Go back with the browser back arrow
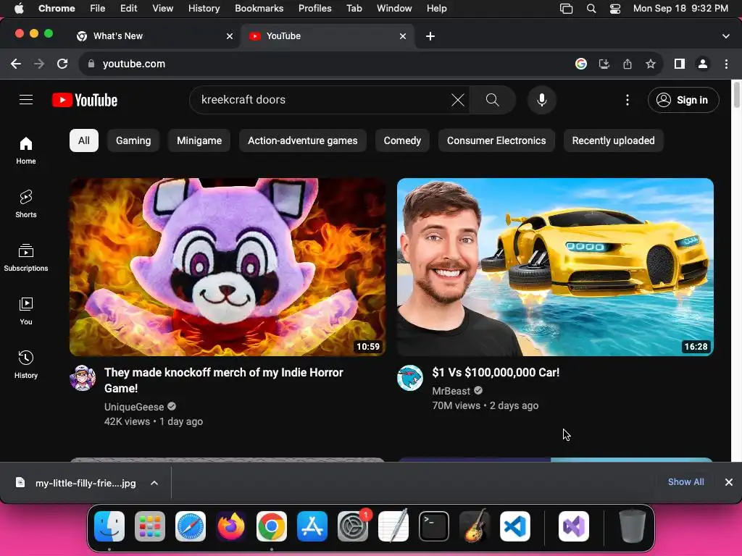 [16, 64]
